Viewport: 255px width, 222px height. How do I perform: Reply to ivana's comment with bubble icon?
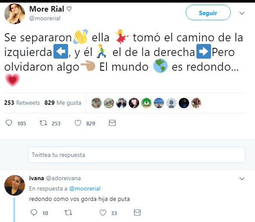(34, 213)
